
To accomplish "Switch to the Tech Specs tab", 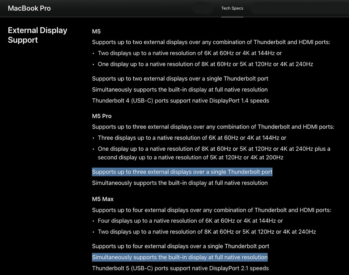I will pyautogui.click(x=232, y=8).
